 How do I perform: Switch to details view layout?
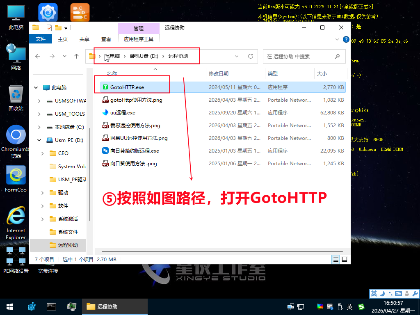[336, 259]
